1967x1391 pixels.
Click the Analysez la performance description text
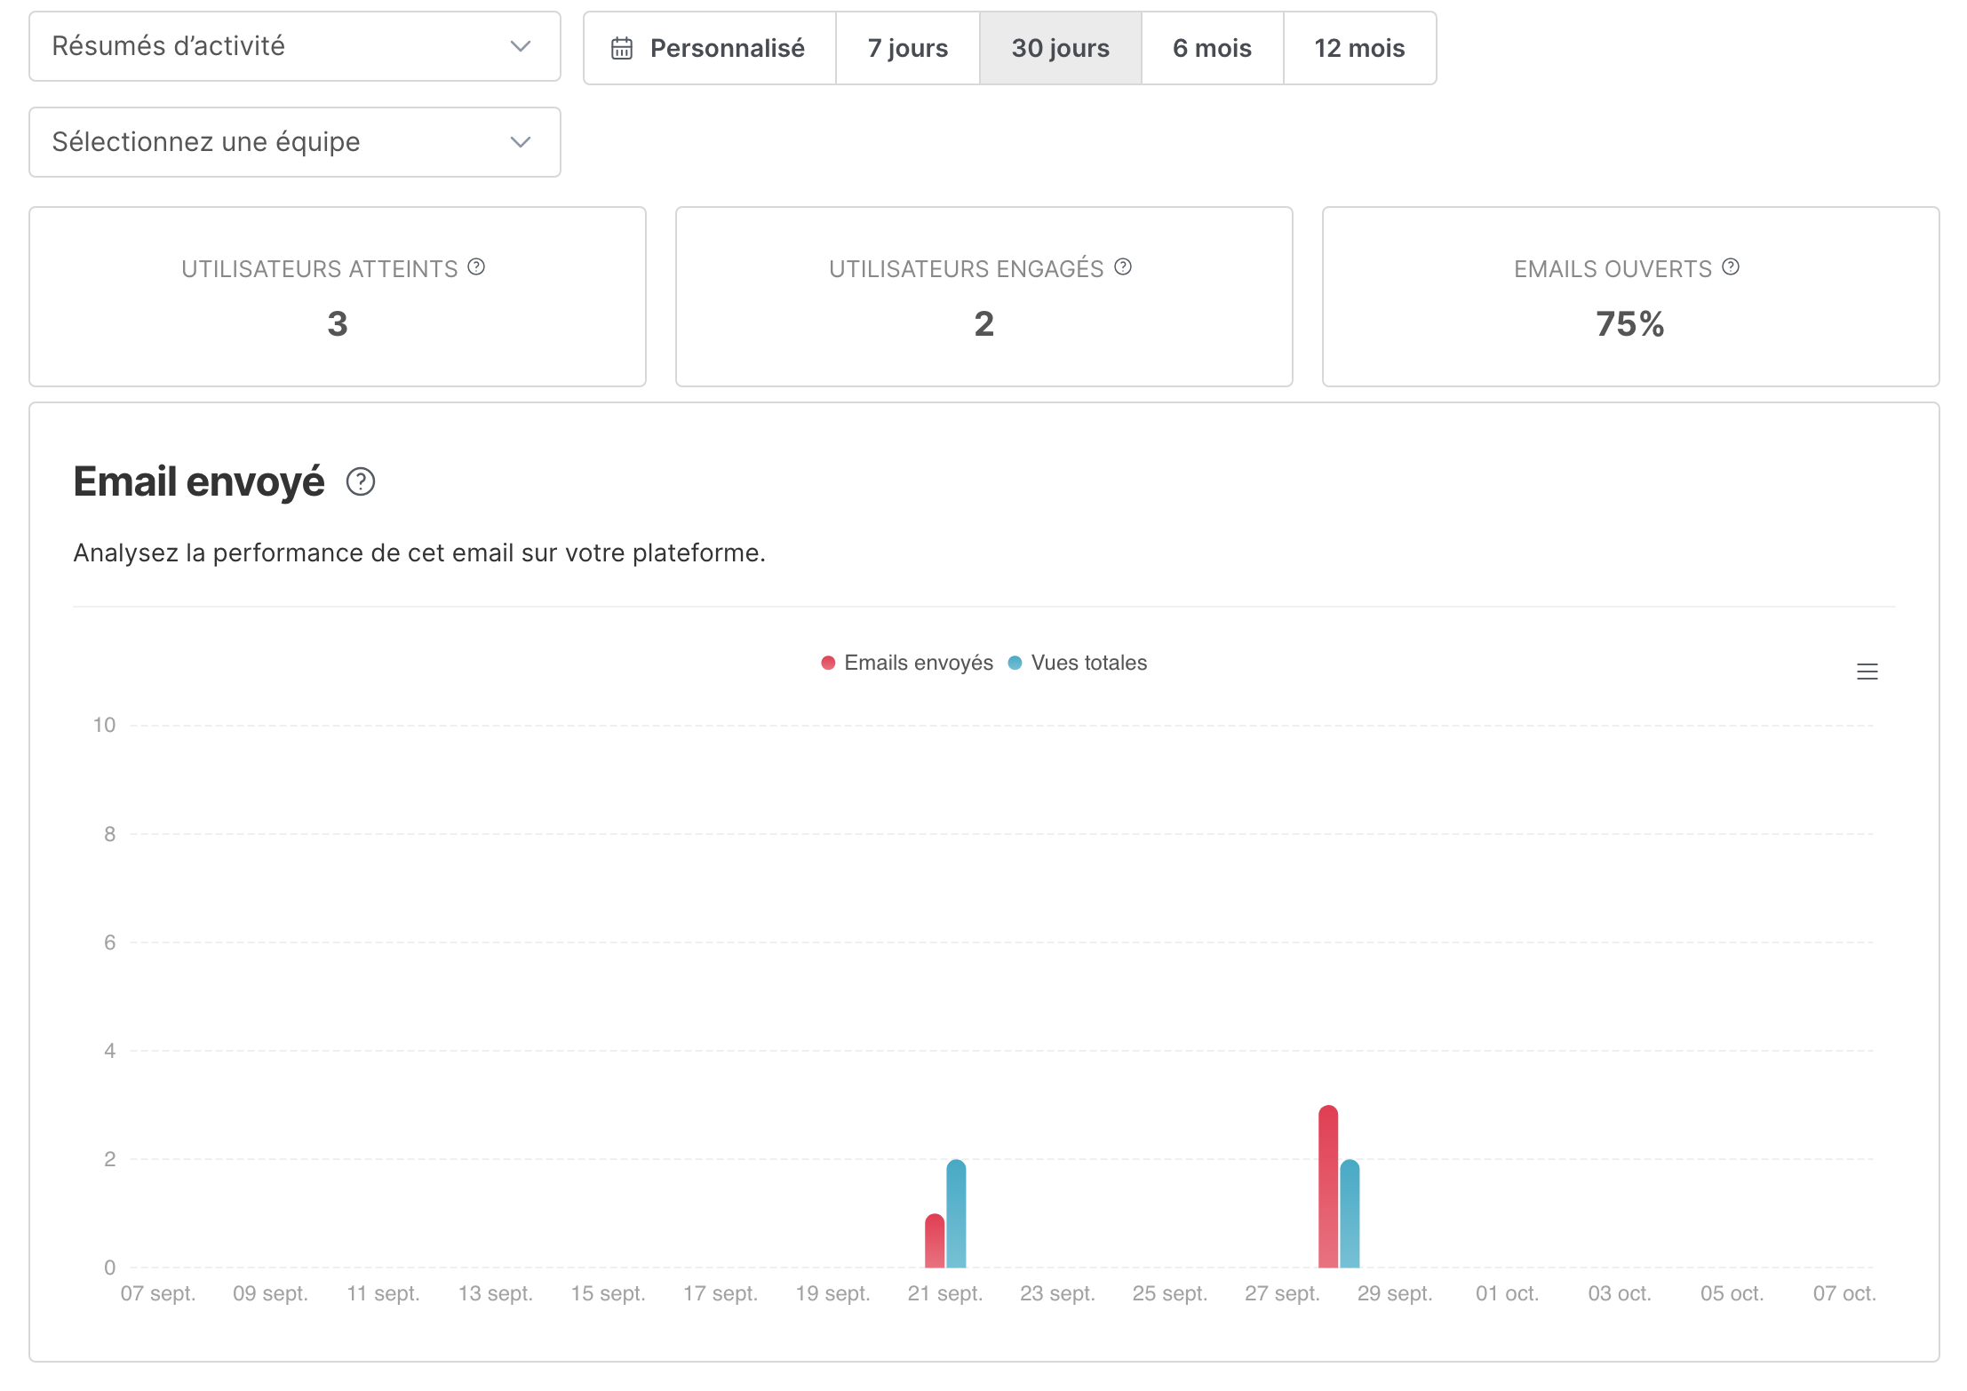pyautogui.click(x=419, y=552)
